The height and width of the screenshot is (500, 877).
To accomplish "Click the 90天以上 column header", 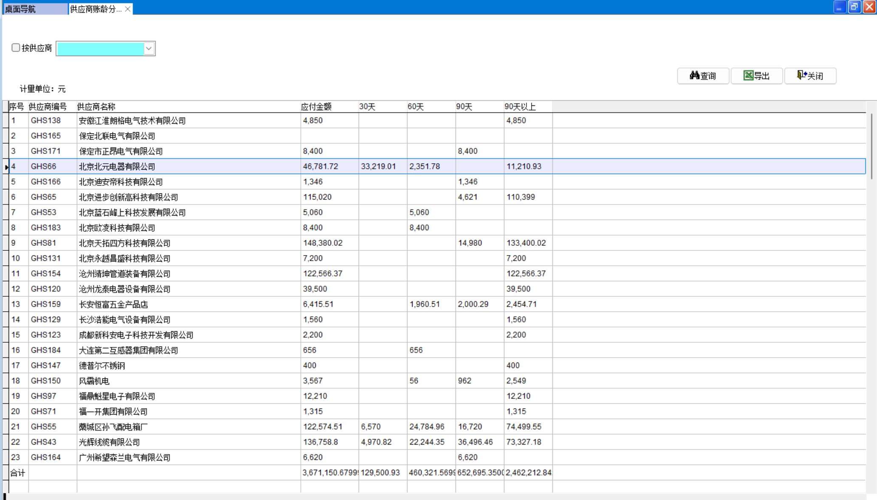I will click(520, 107).
